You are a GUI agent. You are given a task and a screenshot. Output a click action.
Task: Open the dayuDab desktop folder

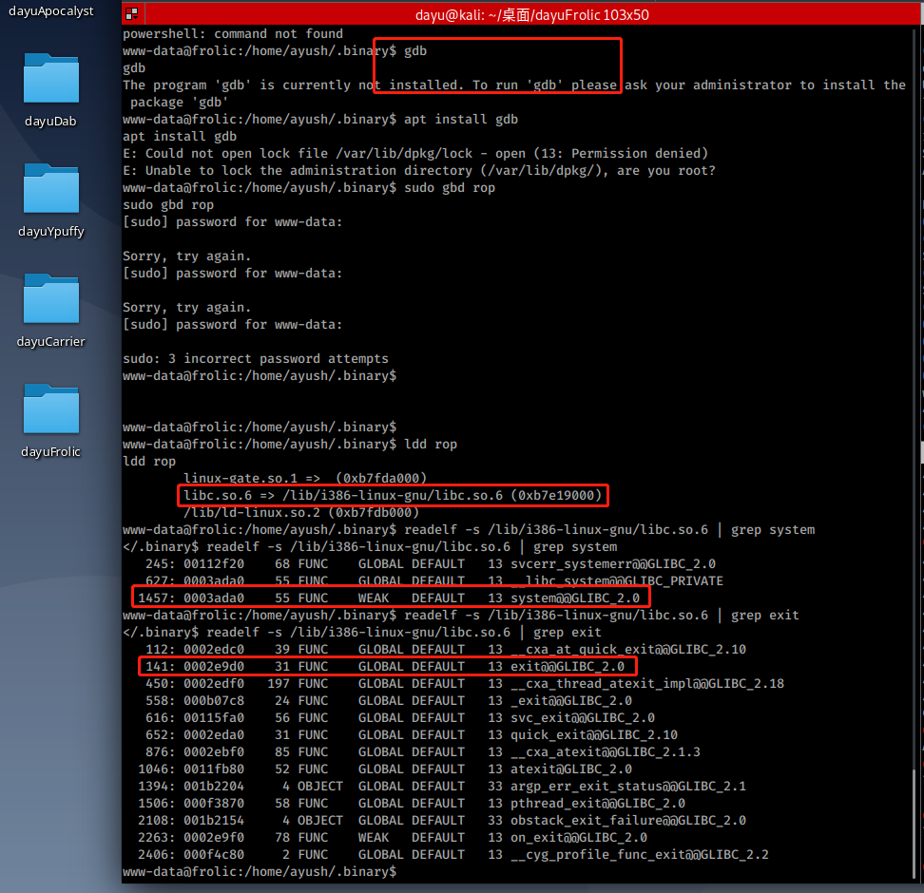tap(50, 88)
